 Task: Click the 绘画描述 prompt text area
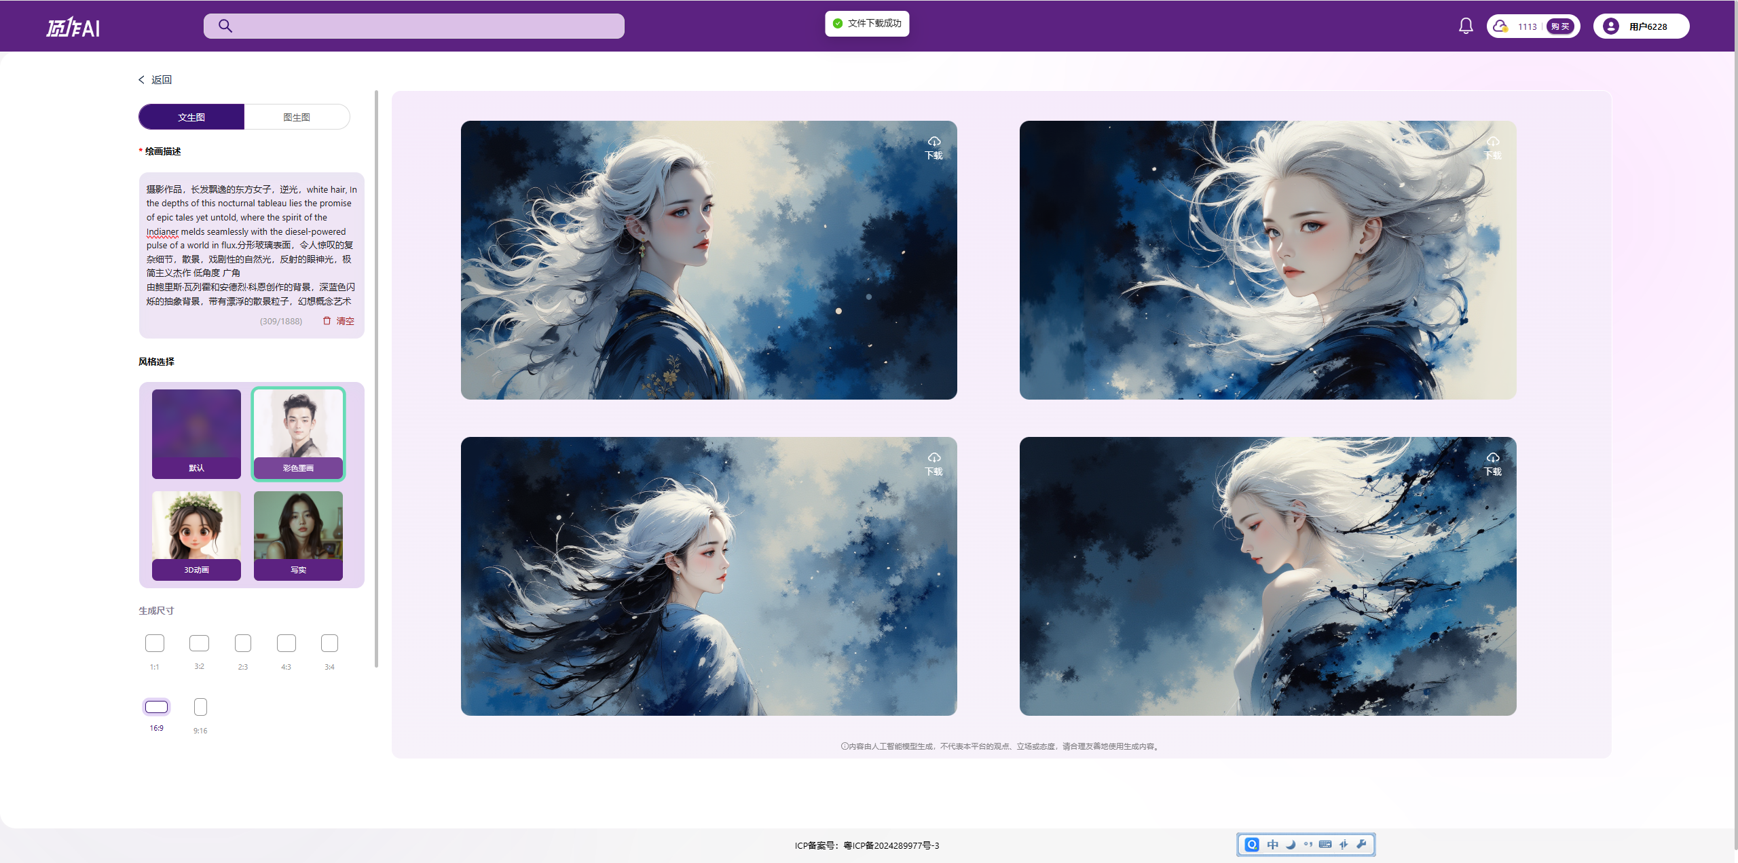251,244
